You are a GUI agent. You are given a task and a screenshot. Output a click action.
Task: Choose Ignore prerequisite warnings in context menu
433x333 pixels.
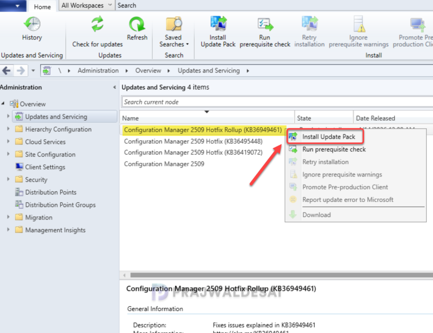pyautogui.click(x=355, y=174)
